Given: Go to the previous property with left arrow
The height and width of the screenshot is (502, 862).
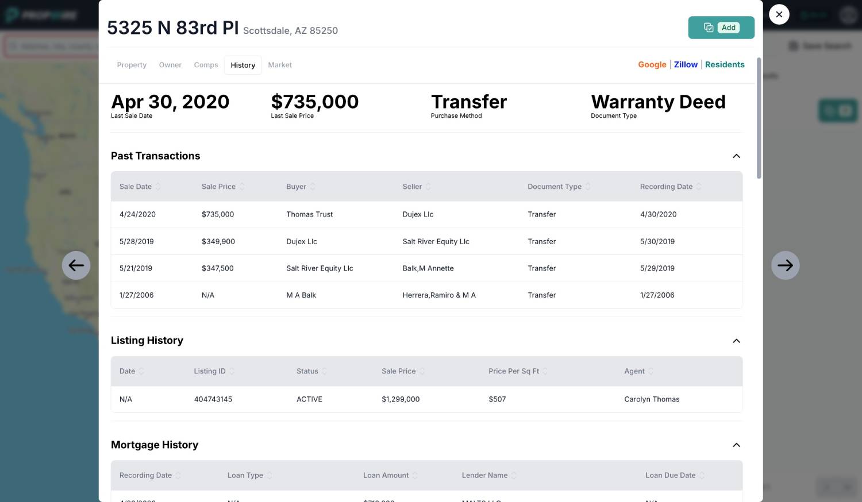Looking at the screenshot, I should tap(76, 265).
